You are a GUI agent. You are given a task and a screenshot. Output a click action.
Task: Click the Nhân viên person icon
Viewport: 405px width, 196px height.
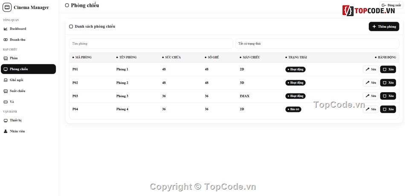point(6,132)
